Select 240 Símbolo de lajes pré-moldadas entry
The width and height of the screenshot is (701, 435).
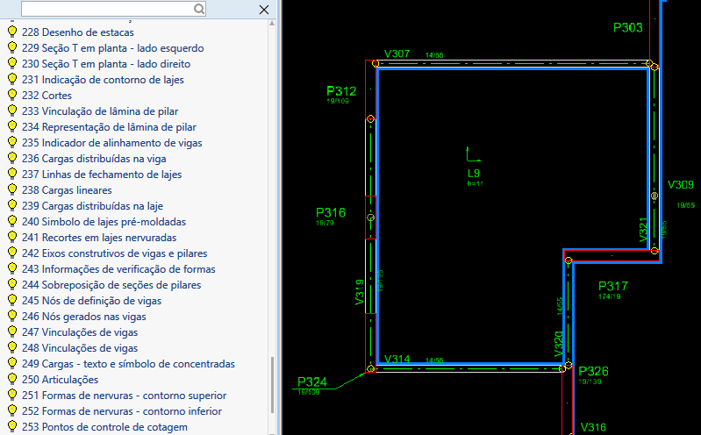click(x=116, y=222)
